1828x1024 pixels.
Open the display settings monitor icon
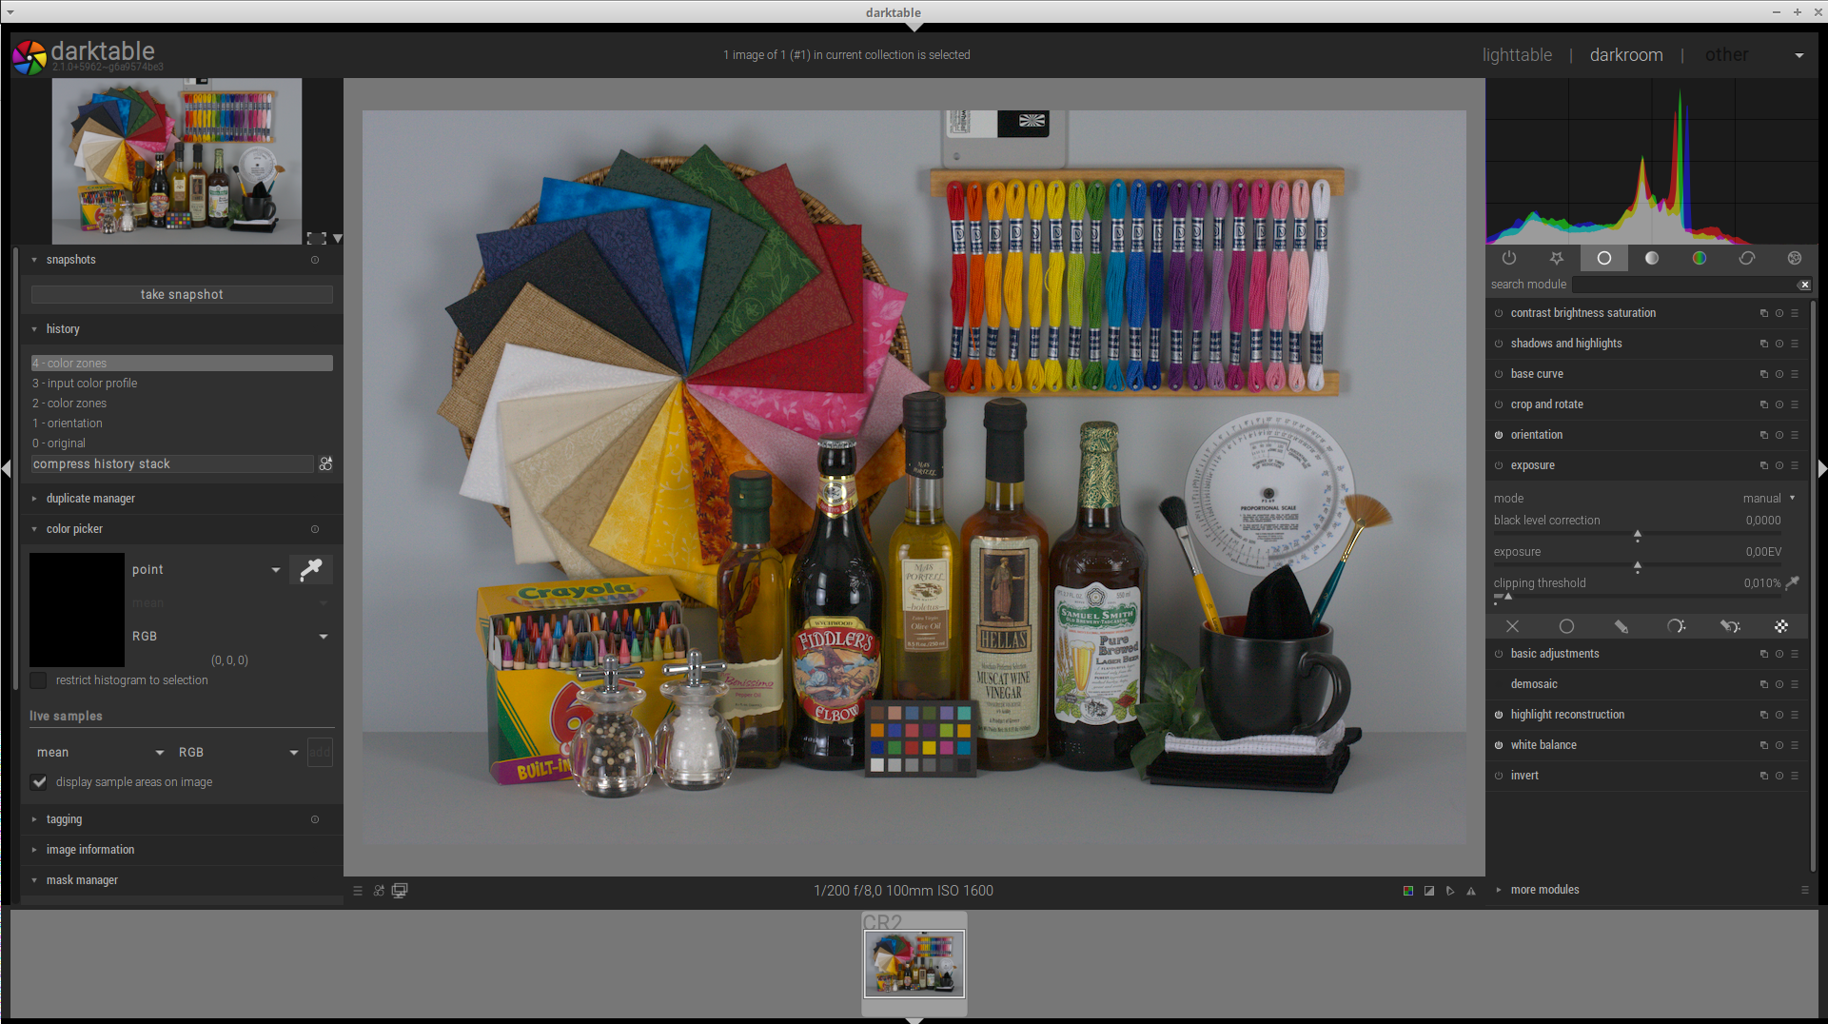[400, 891]
